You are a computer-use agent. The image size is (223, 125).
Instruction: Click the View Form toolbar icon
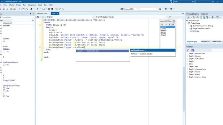tap(27, 9)
